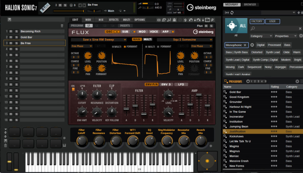Click the trash icon above the slot rack
The width and height of the screenshot is (303, 173).
[62, 26]
